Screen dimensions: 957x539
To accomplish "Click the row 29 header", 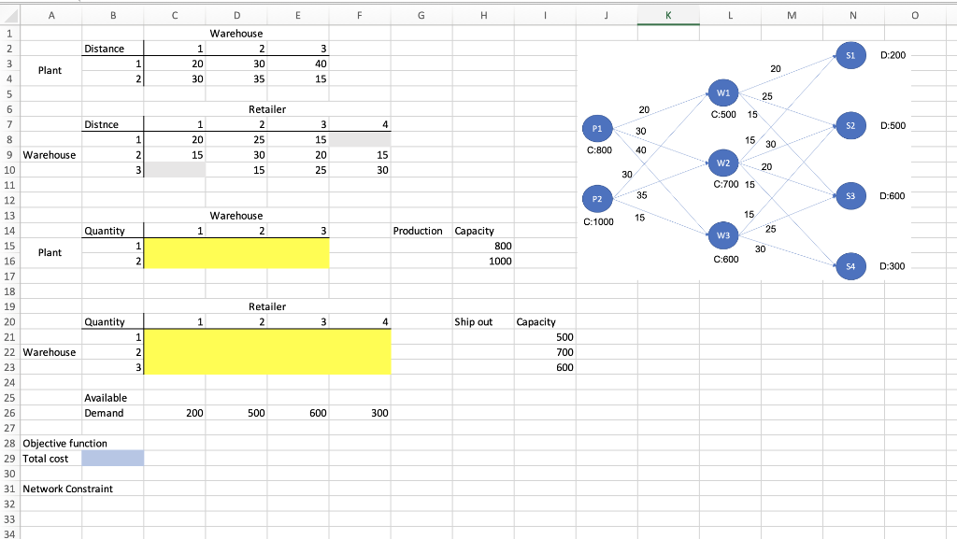I will pos(9,458).
